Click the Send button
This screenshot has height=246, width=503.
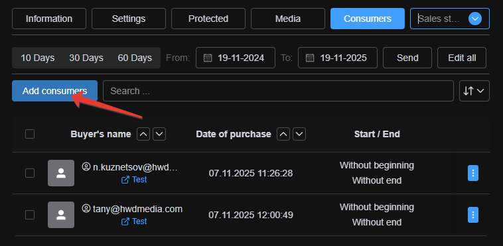407,58
